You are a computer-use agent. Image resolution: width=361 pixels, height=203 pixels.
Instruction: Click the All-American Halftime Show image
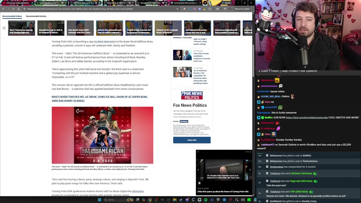[102, 135]
